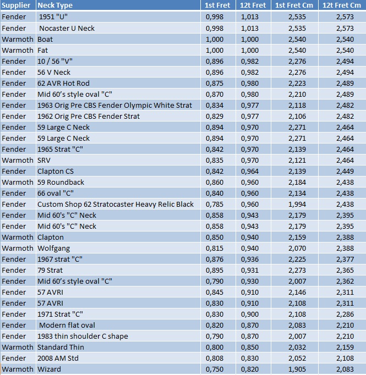
Task: Select the Modern flat oval cell
Action: point(118,326)
